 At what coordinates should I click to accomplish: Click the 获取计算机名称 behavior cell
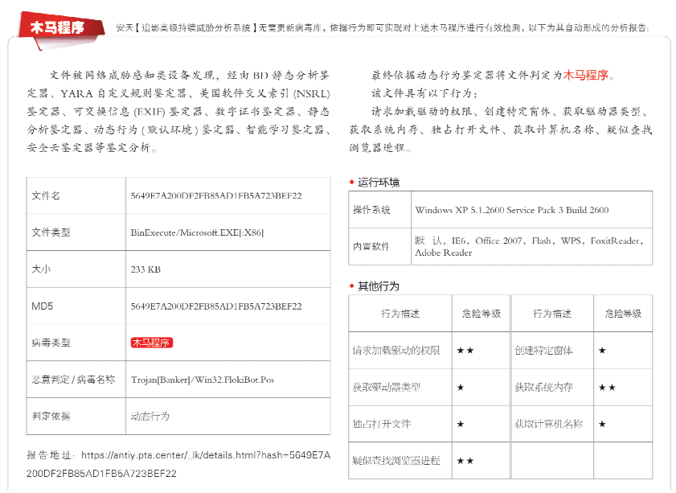(x=552, y=424)
